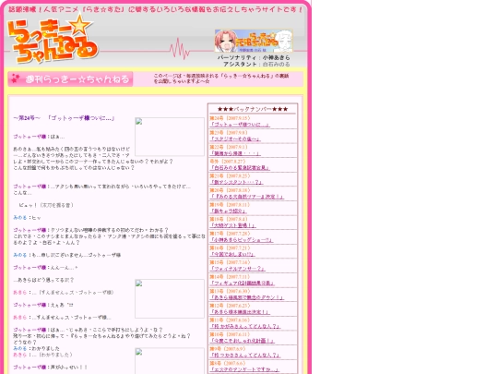The width and height of the screenshot is (498, 374).
Task: Click the broken image beside the わかりました lines
Action: 170,361
